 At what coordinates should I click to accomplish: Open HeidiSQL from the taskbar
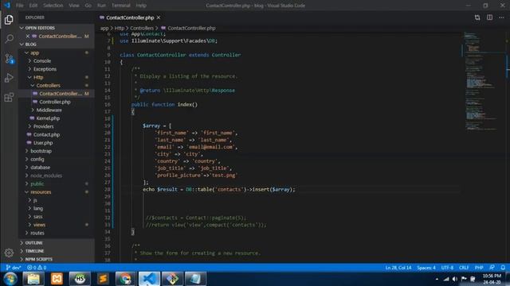pos(80,279)
